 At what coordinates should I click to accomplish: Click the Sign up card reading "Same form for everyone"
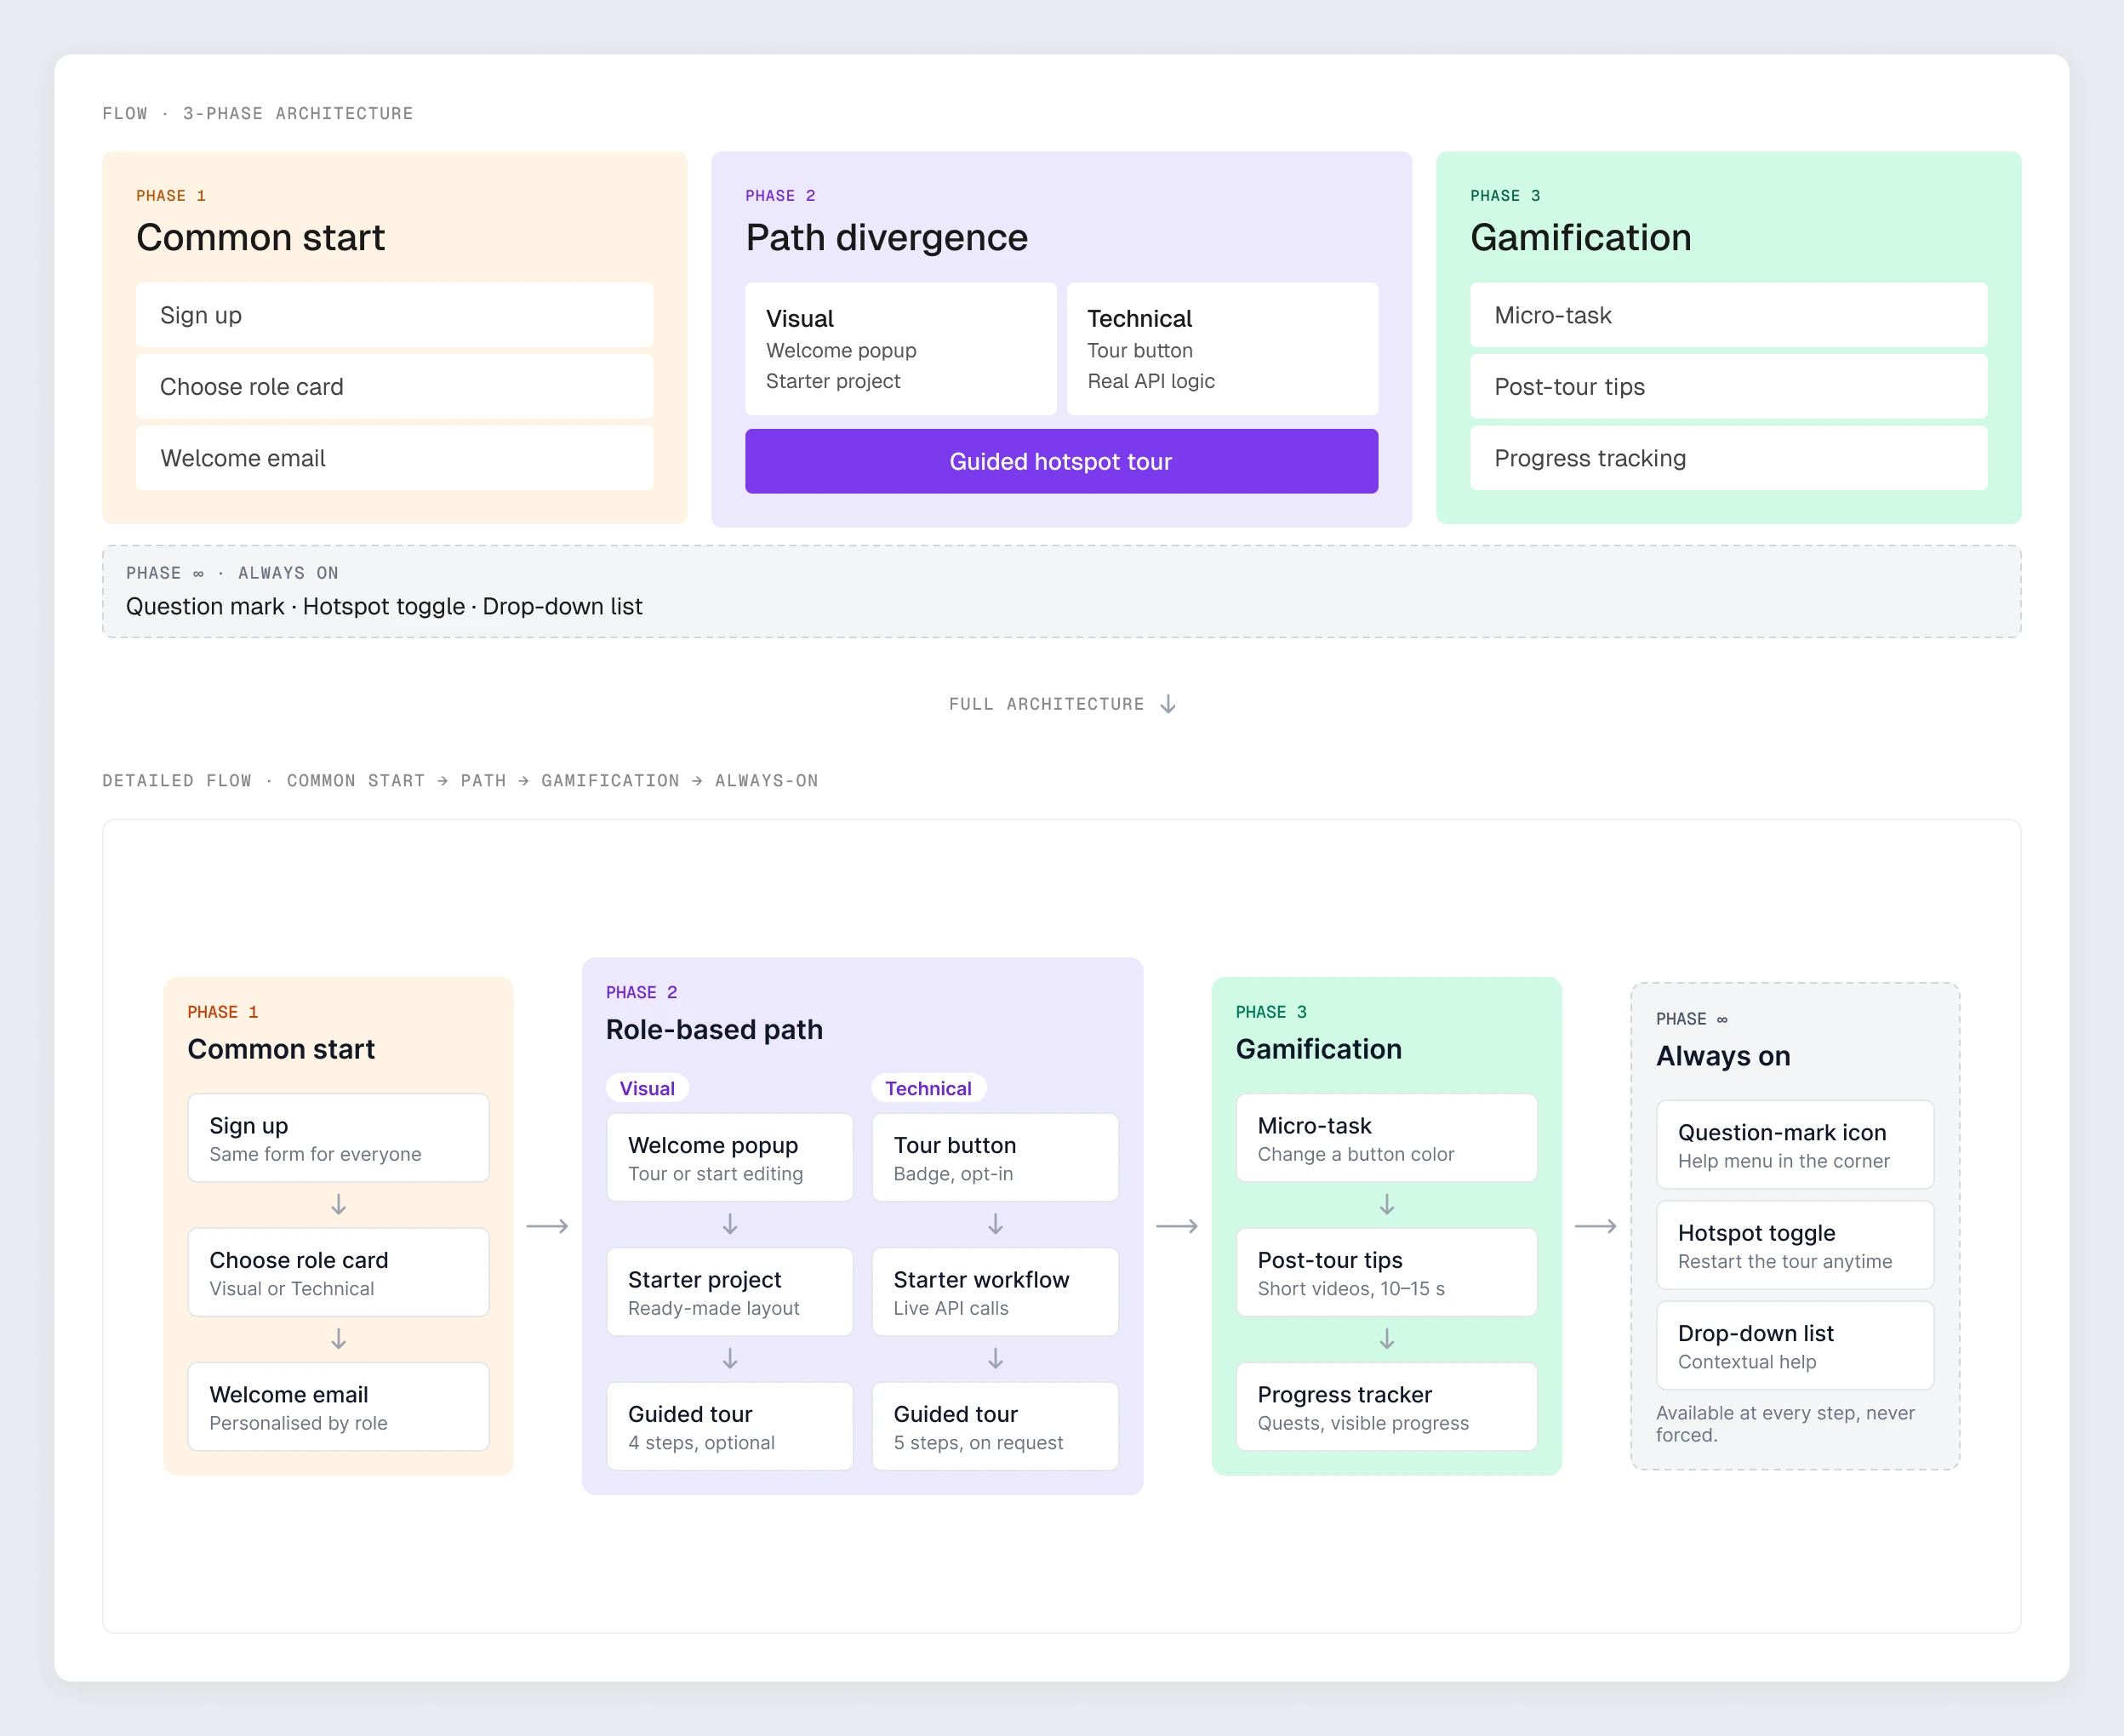[338, 1138]
